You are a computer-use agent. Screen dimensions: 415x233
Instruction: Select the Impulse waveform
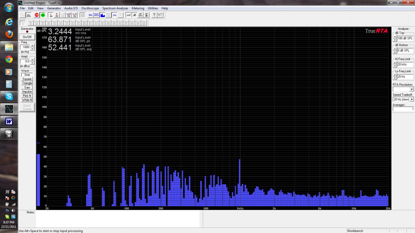coord(27,92)
